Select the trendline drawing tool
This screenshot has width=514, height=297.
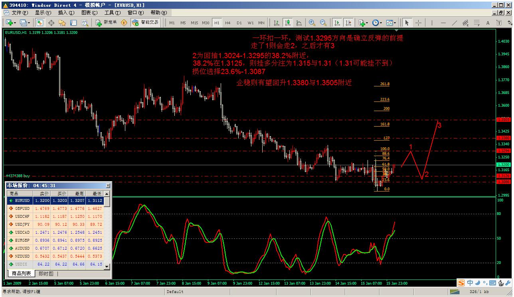pyautogui.click(x=454, y=23)
